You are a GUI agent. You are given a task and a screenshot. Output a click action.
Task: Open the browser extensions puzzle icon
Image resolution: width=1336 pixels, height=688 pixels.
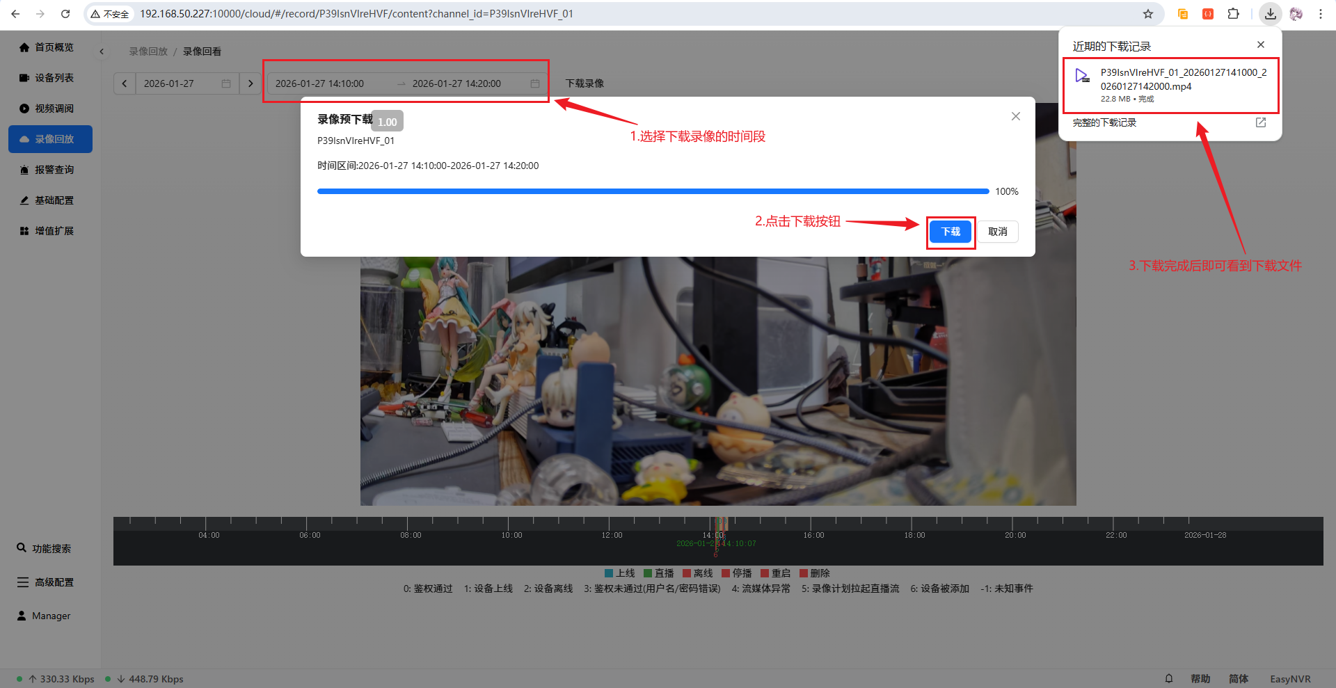tap(1233, 14)
